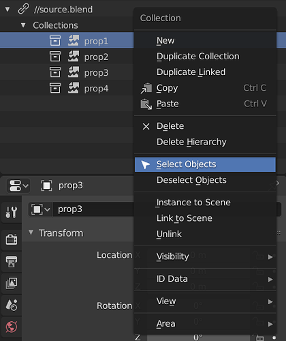The image size is (286, 341).
Task: Collapse the Transform panel
Action: pyautogui.click(x=31, y=233)
